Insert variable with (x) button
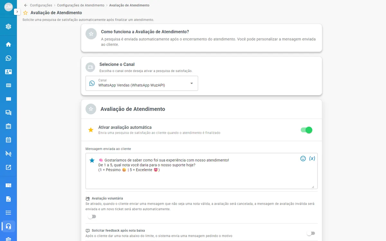Screen dimensions: 386x241 [312, 158]
